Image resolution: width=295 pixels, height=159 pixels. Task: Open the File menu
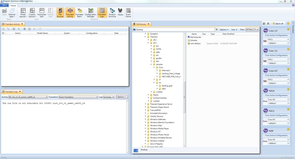coord(4,5)
